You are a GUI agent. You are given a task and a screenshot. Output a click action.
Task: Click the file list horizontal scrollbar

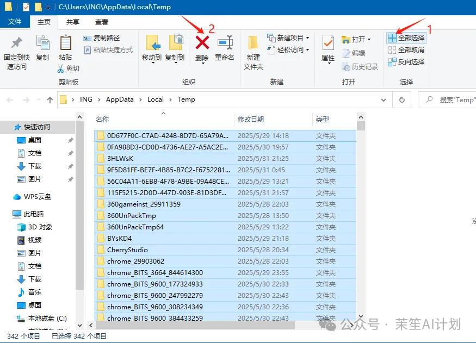pyautogui.click(x=195, y=325)
